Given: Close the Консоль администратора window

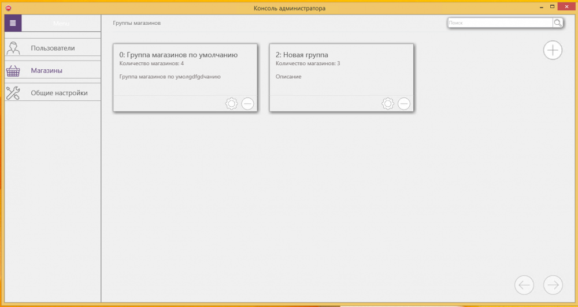Looking at the screenshot, I should [x=566, y=6].
